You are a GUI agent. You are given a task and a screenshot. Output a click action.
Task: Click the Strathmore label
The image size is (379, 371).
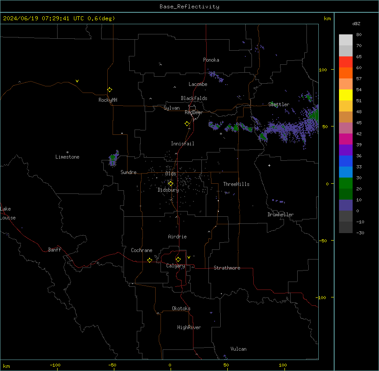(x=227, y=268)
